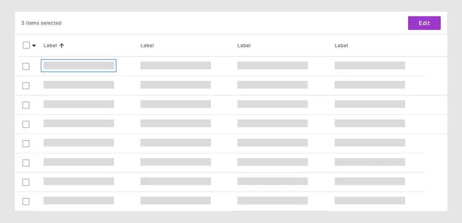
Task: Sort by the first Label column header
Action: pos(50,45)
